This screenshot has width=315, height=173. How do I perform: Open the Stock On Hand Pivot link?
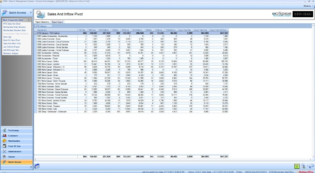point(12,40)
